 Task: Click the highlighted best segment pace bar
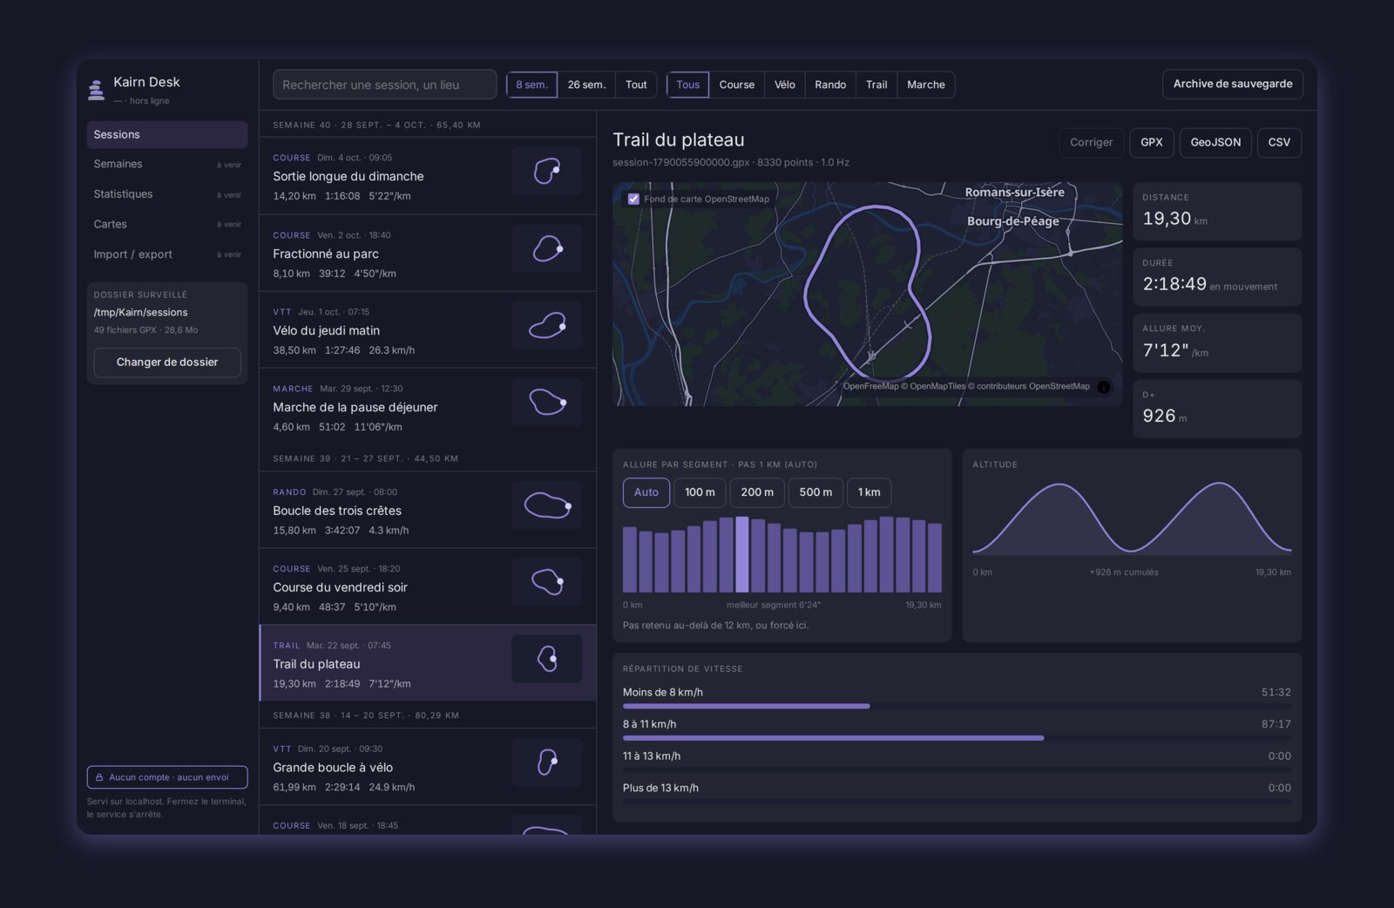tap(742, 554)
